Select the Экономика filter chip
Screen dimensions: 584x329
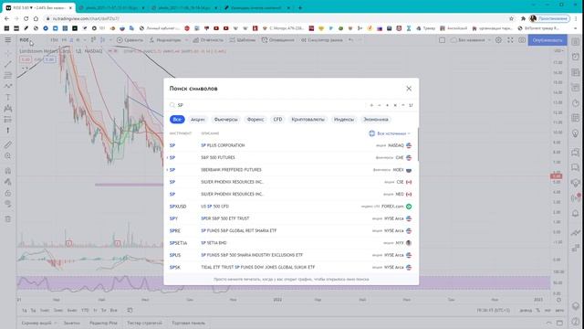(x=375, y=120)
